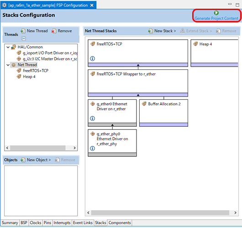Viewport: 242px width, 228px height.
Task: Click the New Object icon
Action: [x=23, y=160]
